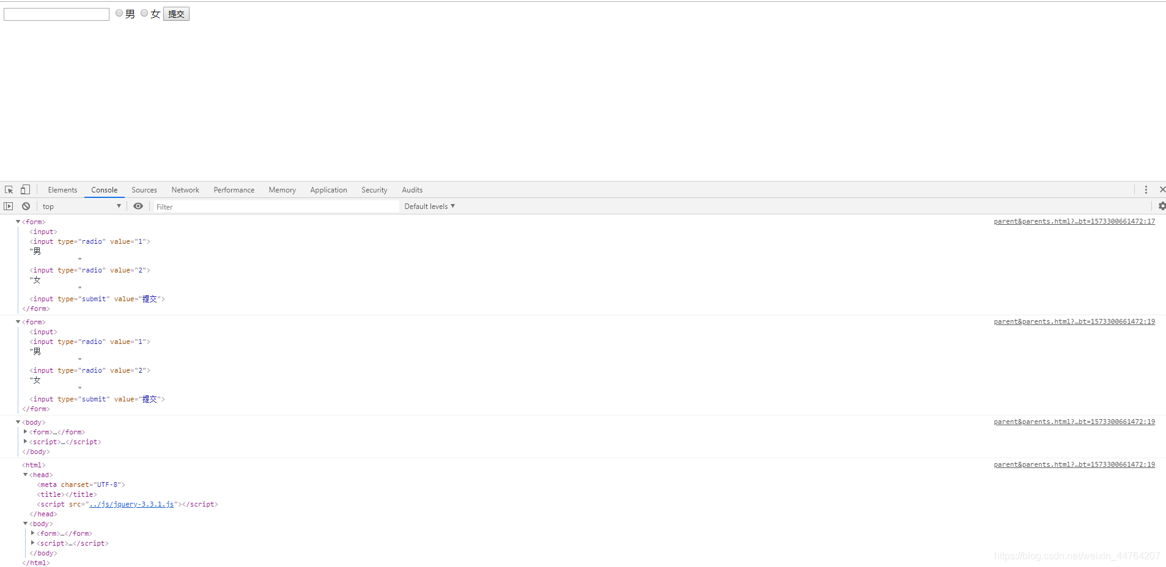
Task: Expand script inside logged body node
Action: click(25, 442)
